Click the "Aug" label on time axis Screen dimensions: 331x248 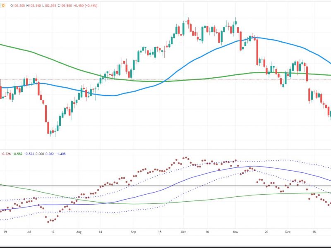79,232
